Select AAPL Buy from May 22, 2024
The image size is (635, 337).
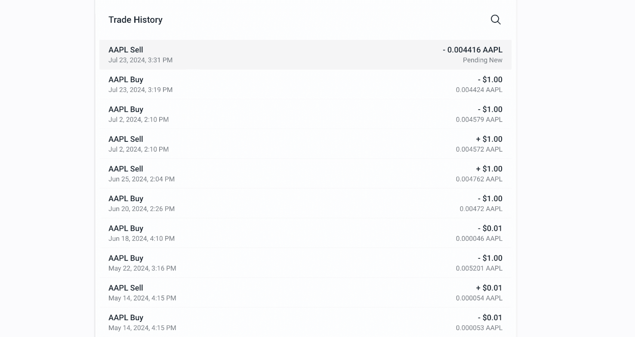pos(305,263)
